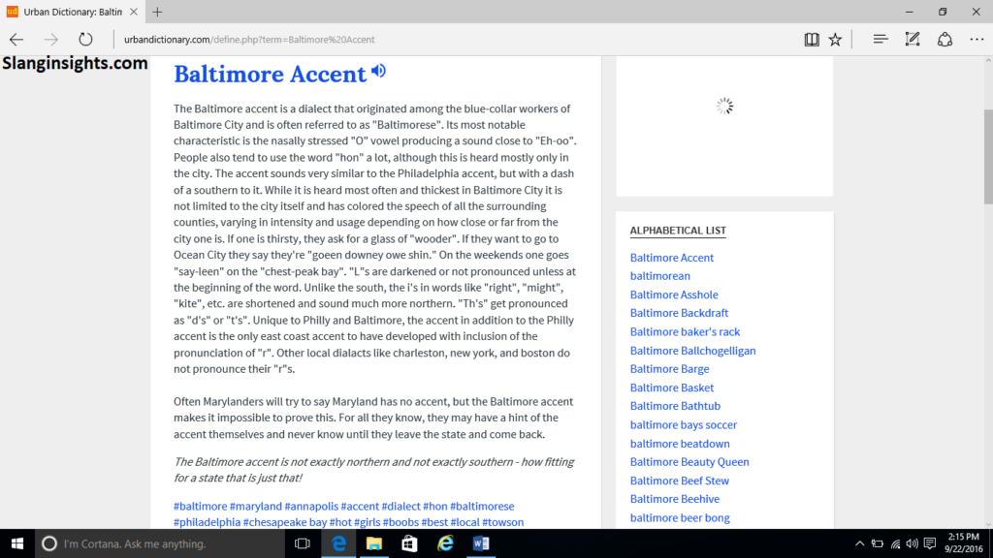993x558 pixels.
Task: Go back to the previous page
Action: click(16, 39)
